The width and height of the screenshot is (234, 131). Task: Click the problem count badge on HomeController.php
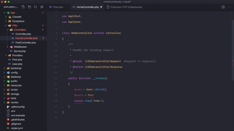43,38
